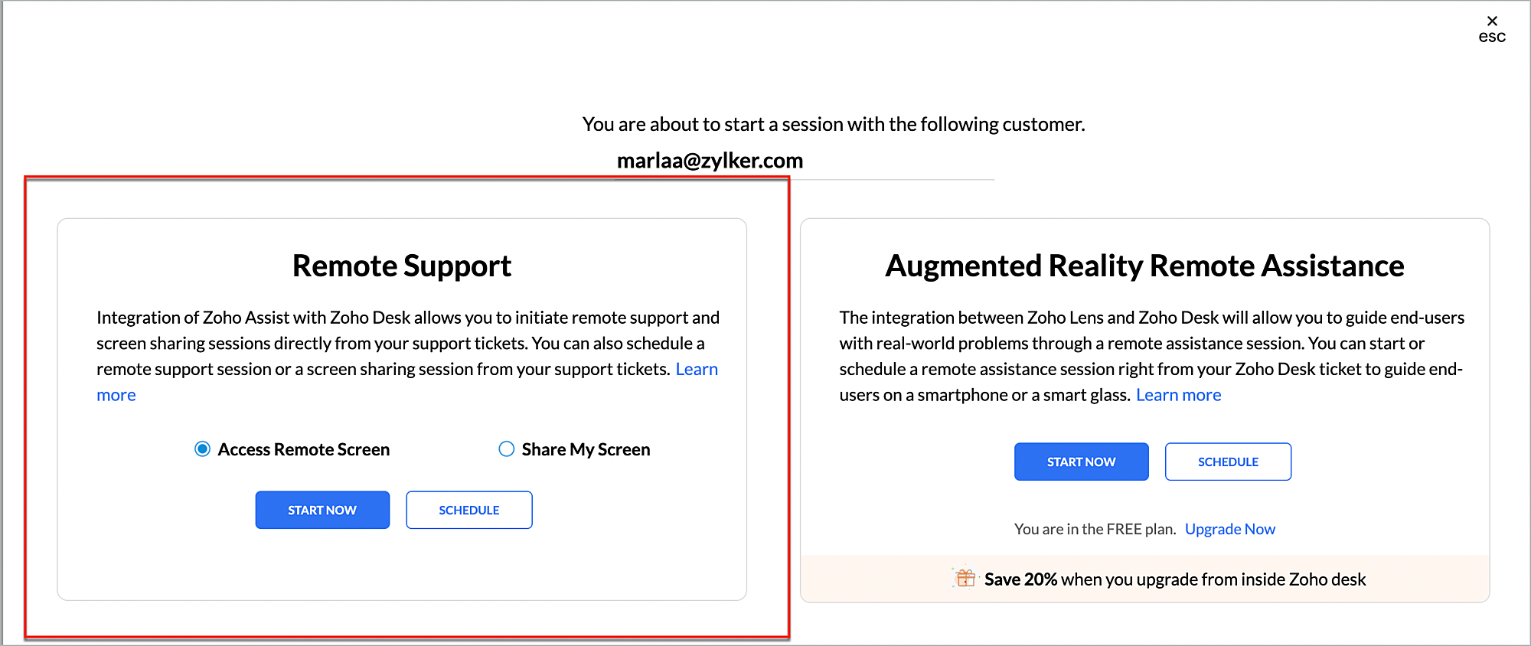Schedule an Augmented Reality Remote Assistance session
The width and height of the screenshot is (1531, 646).
pos(1228,462)
